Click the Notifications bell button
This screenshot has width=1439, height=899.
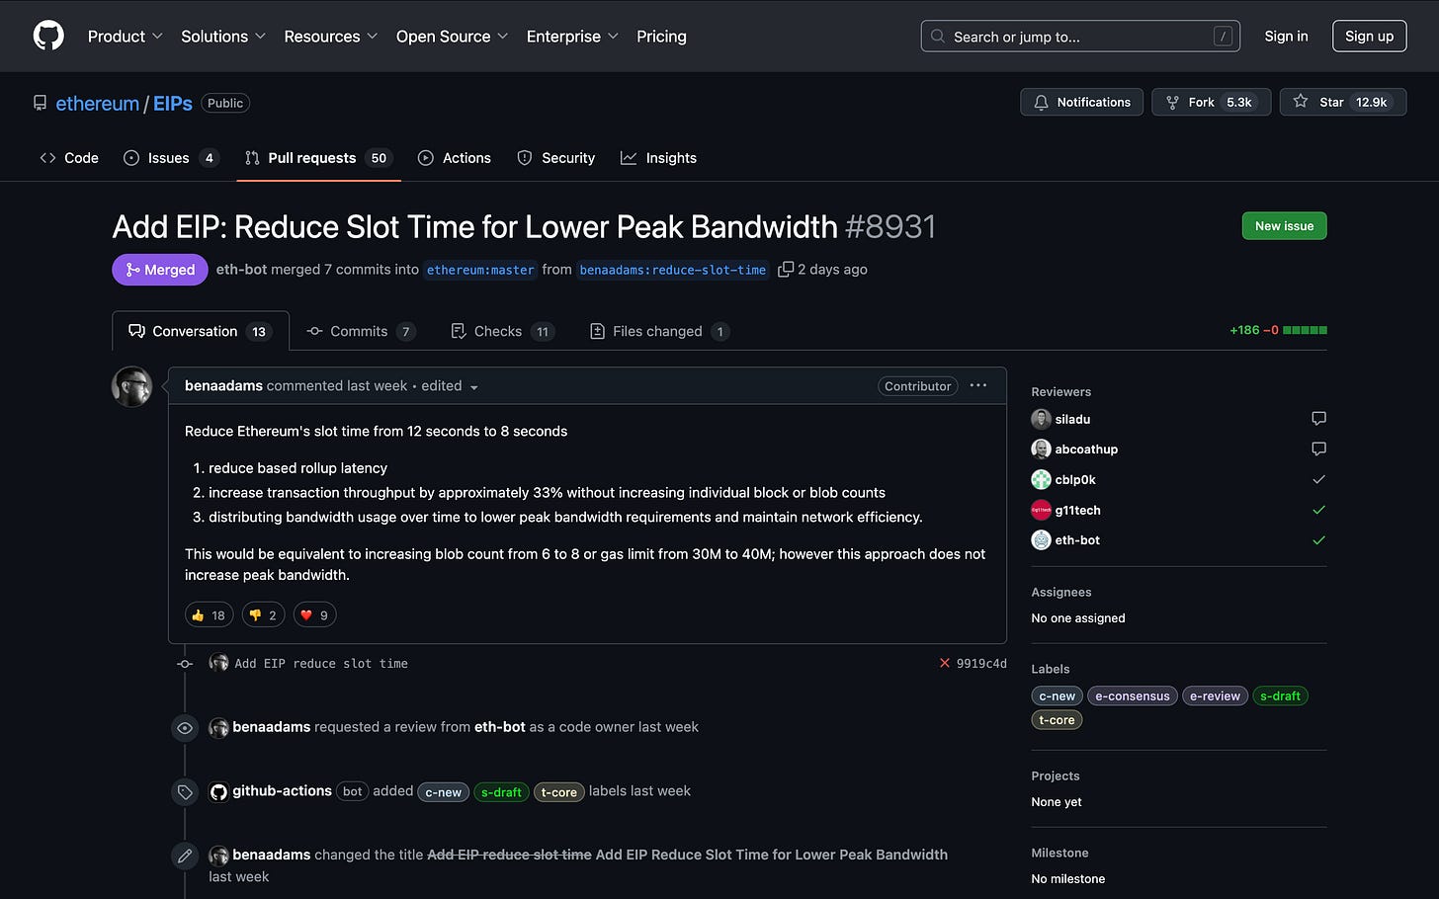click(1081, 102)
